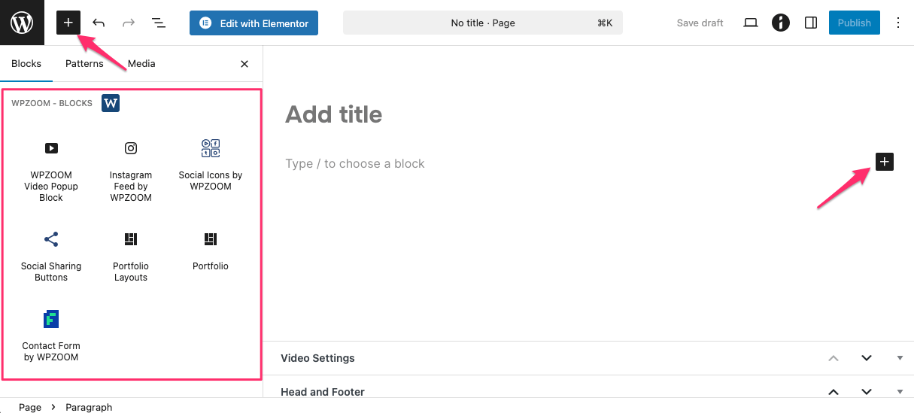Insert Social Sharing Buttons block
Viewport: 914px width, 413px height.
51,256
